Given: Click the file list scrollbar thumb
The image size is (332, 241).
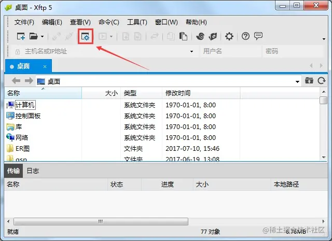Looking at the screenshot, I should 324,101.
